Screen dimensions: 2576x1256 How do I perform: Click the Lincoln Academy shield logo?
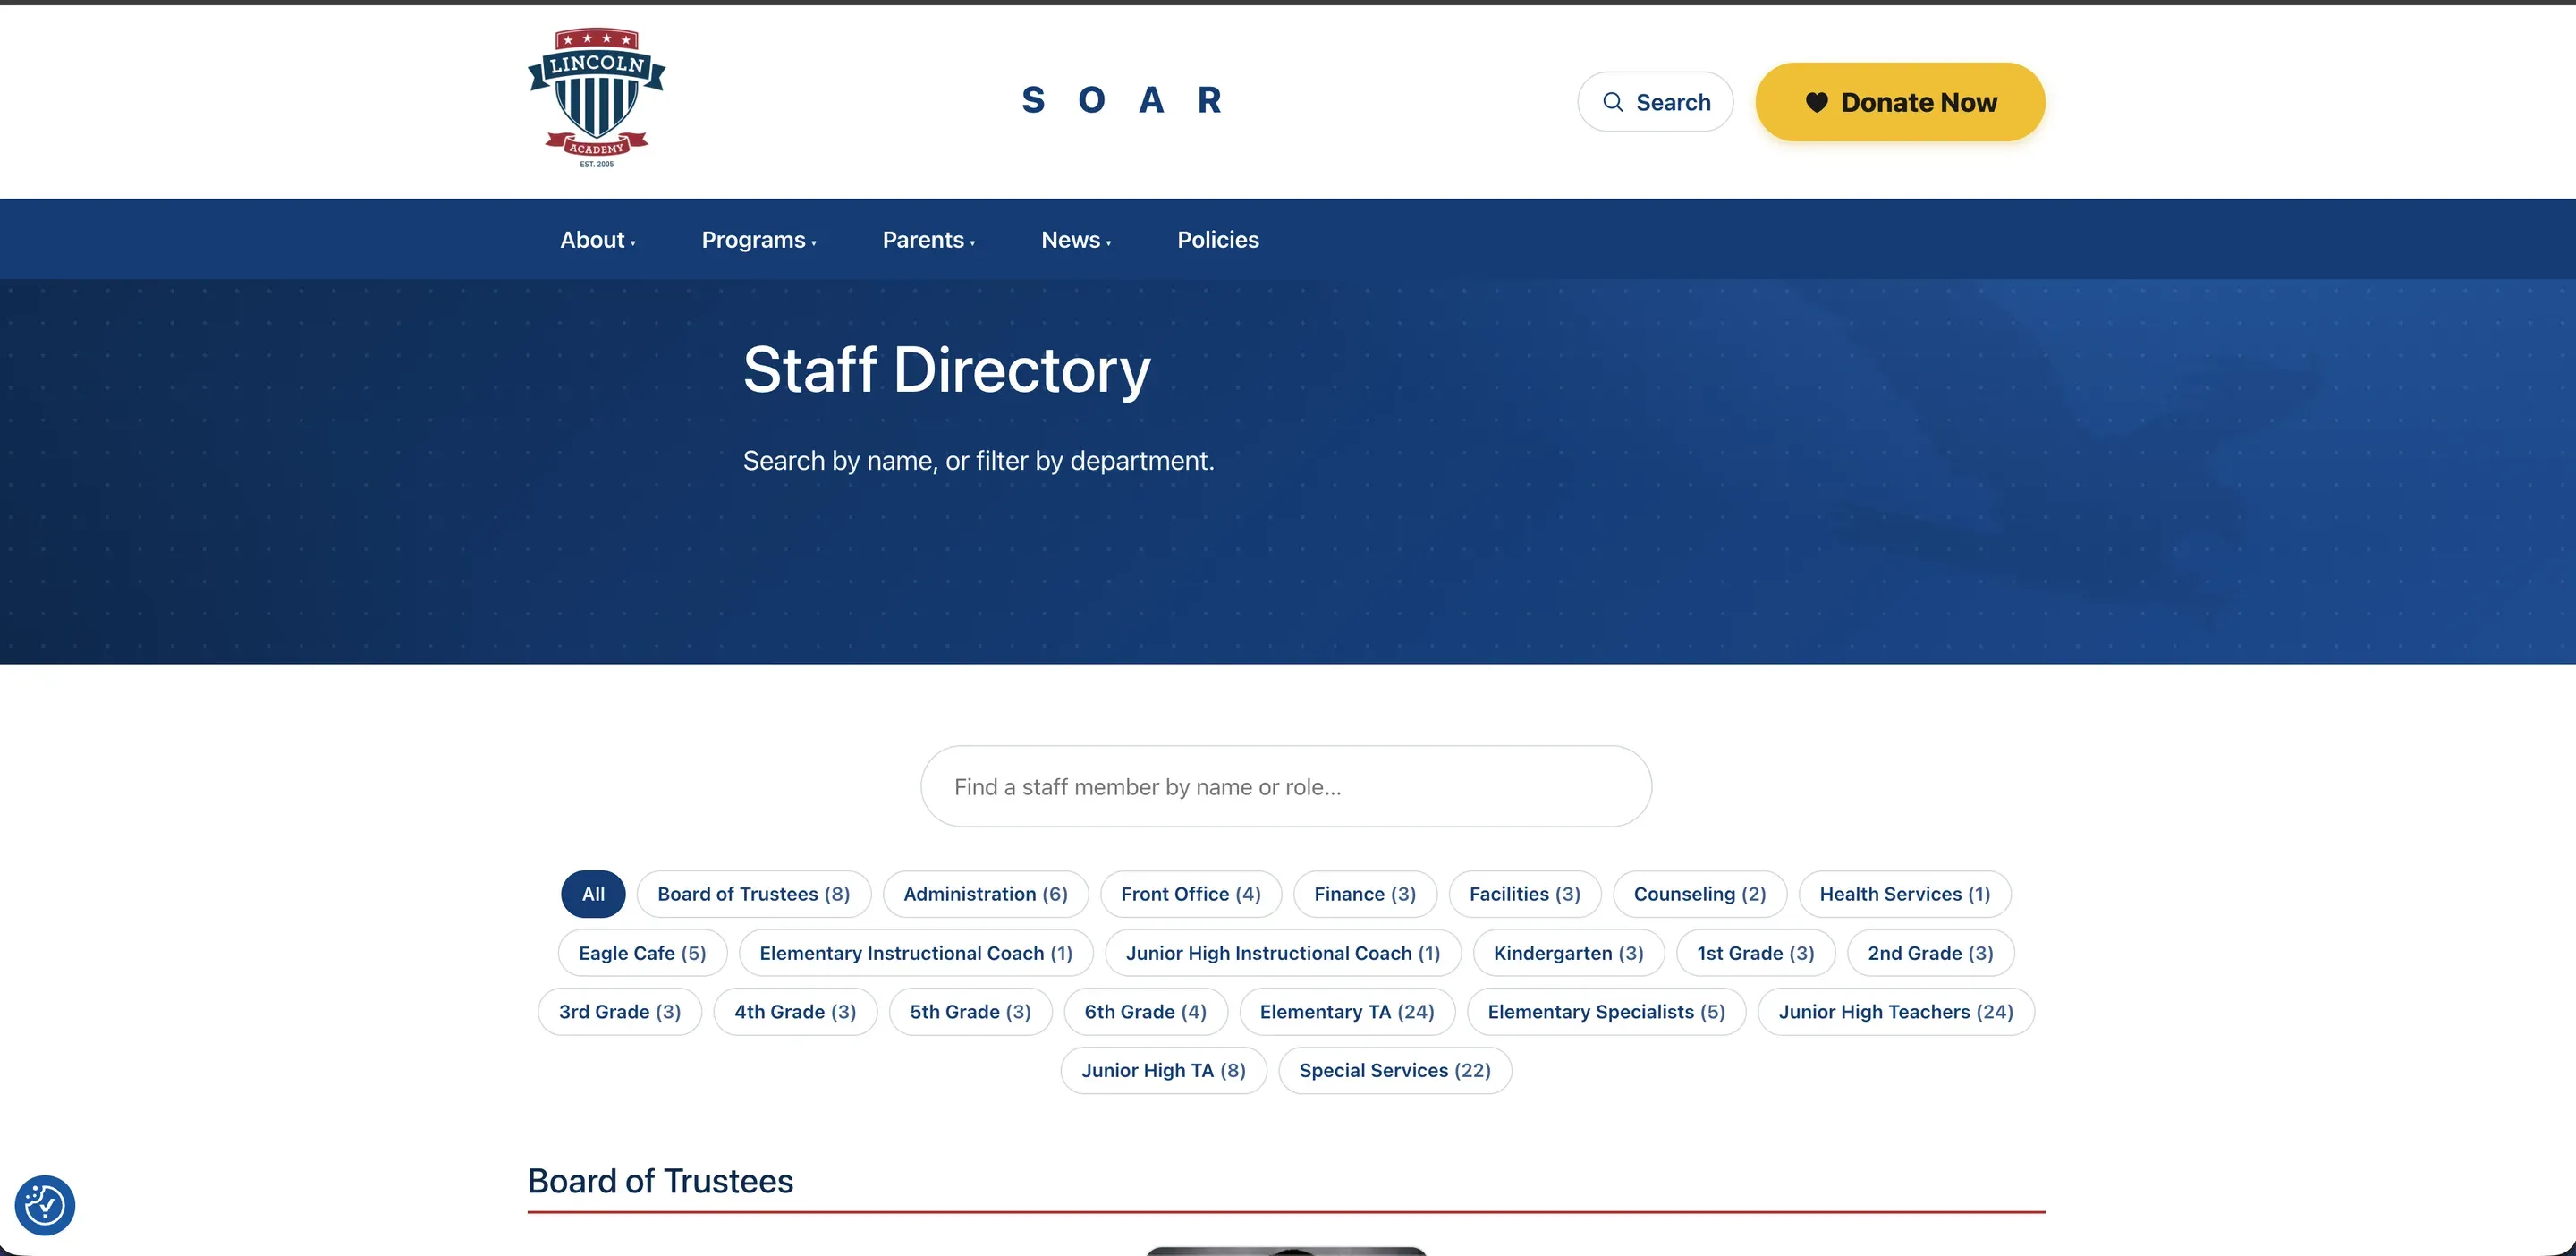pyautogui.click(x=597, y=98)
